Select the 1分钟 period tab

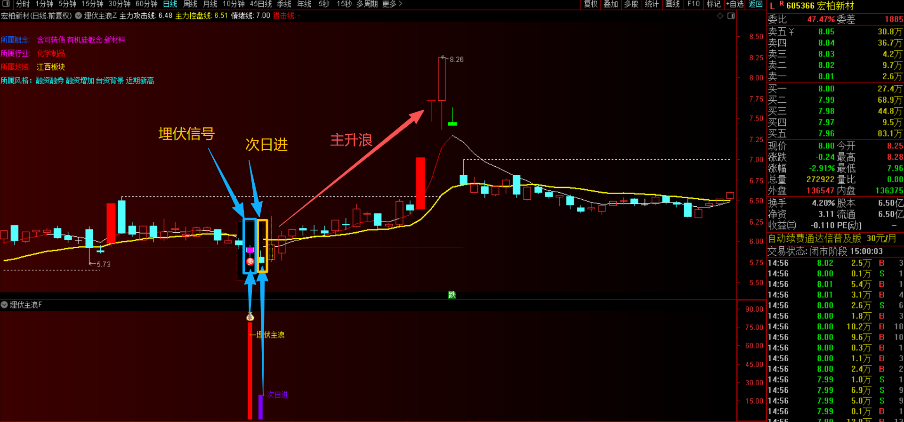[45, 4]
